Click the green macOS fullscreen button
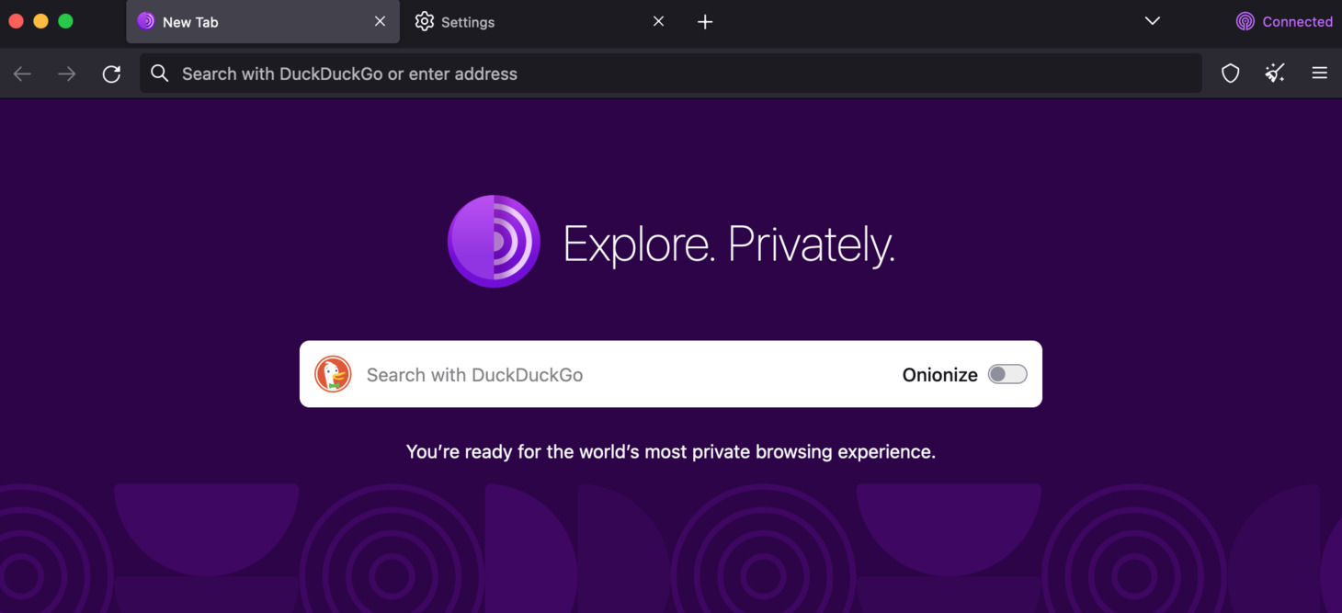The height and width of the screenshot is (613, 1342). [x=65, y=21]
